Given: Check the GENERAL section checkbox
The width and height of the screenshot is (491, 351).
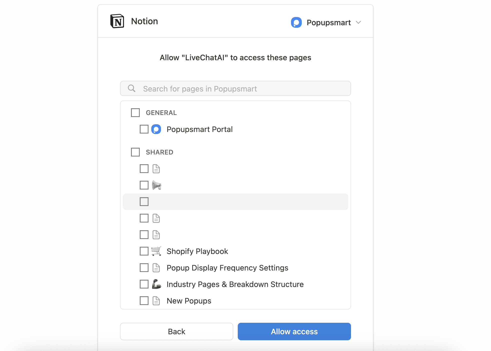Looking at the screenshot, I should (135, 112).
